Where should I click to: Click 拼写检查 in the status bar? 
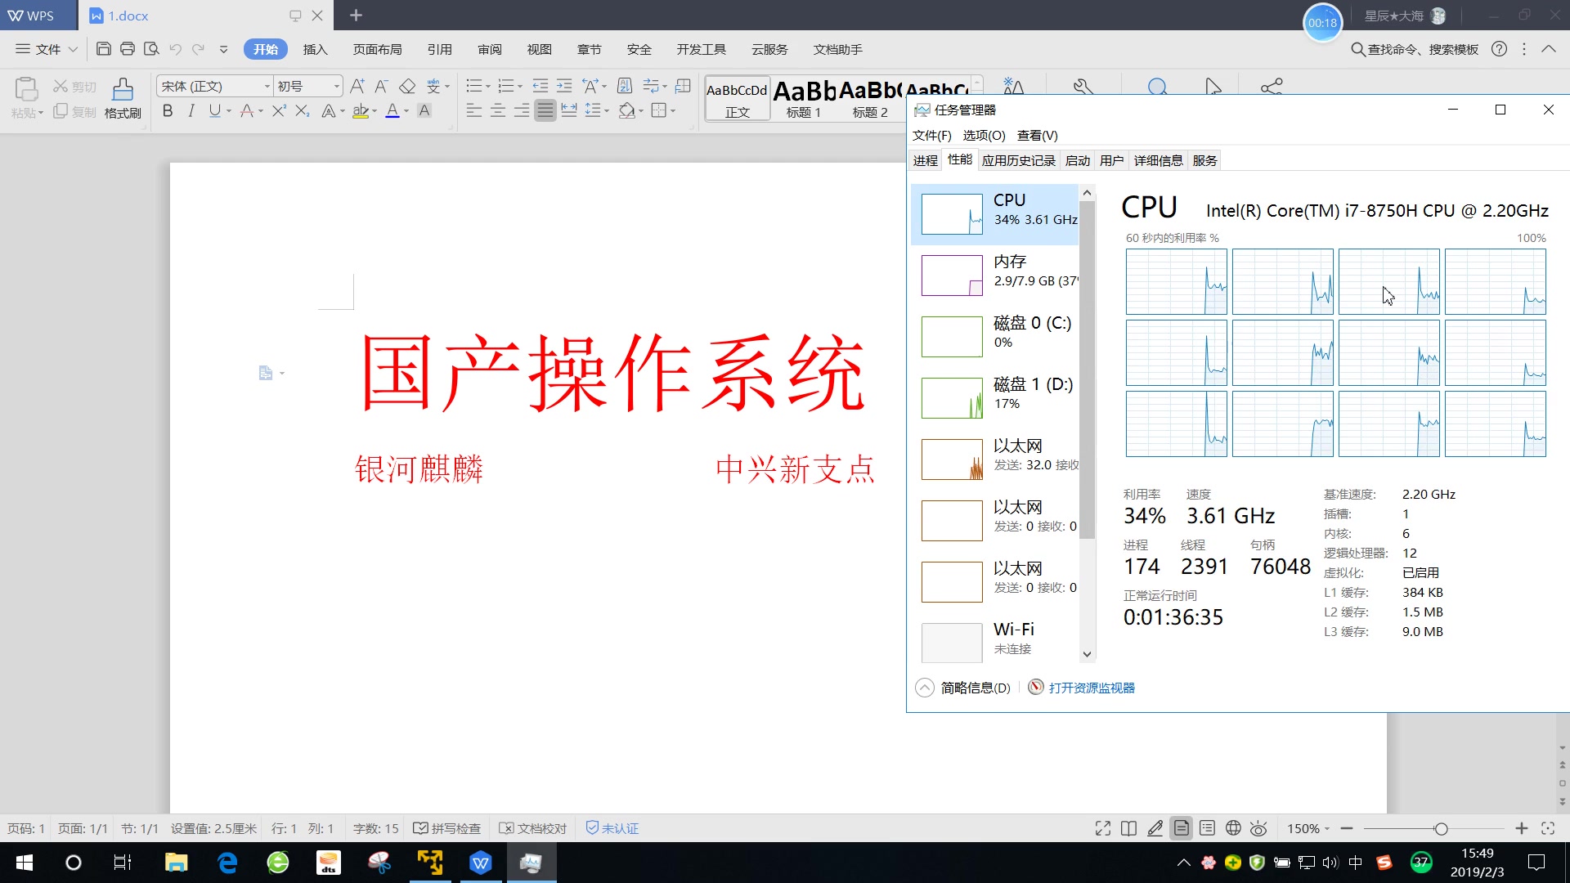[x=447, y=828]
